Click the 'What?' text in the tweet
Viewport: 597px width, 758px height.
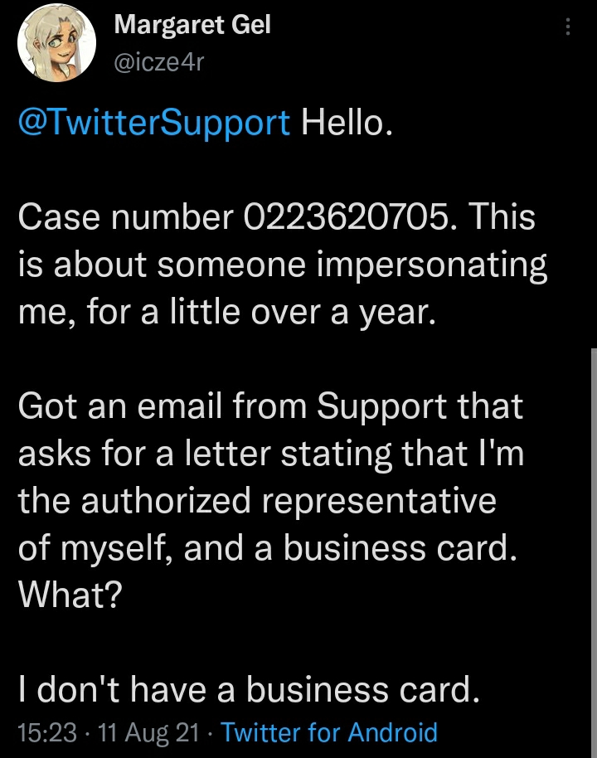point(70,595)
